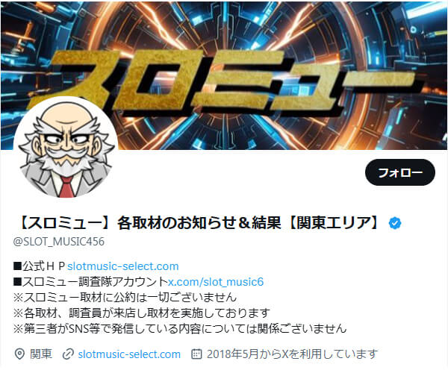
Task: Click the 2018年5月からXを利用しています join date
Action: click(x=292, y=354)
